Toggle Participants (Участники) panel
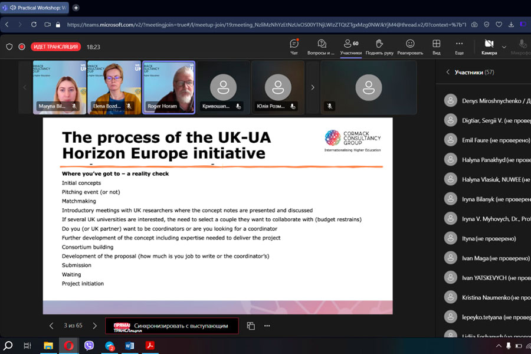The width and height of the screenshot is (531, 354). coord(351,47)
